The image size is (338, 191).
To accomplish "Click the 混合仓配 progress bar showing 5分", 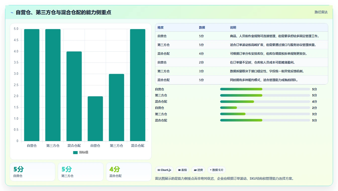I will [x=265, y=120].
